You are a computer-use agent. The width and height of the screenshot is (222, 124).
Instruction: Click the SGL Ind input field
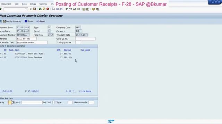[53, 103]
